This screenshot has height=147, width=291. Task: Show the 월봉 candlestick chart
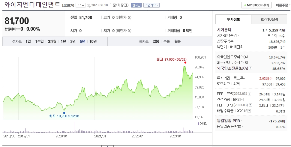(177, 42)
